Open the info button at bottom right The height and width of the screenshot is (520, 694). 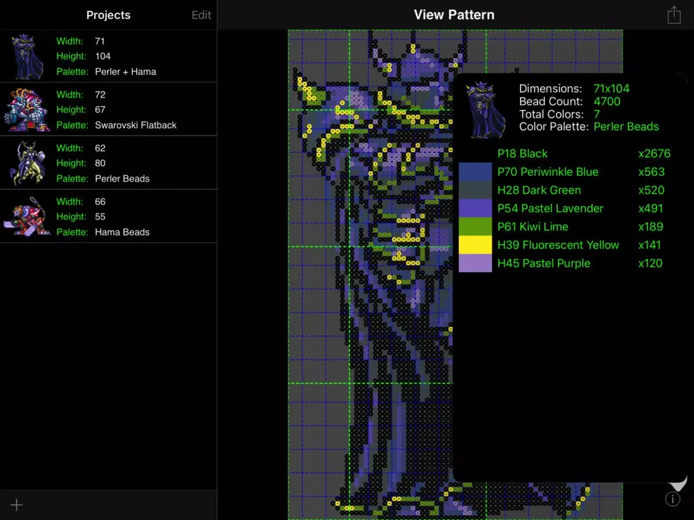(x=672, y=499)
